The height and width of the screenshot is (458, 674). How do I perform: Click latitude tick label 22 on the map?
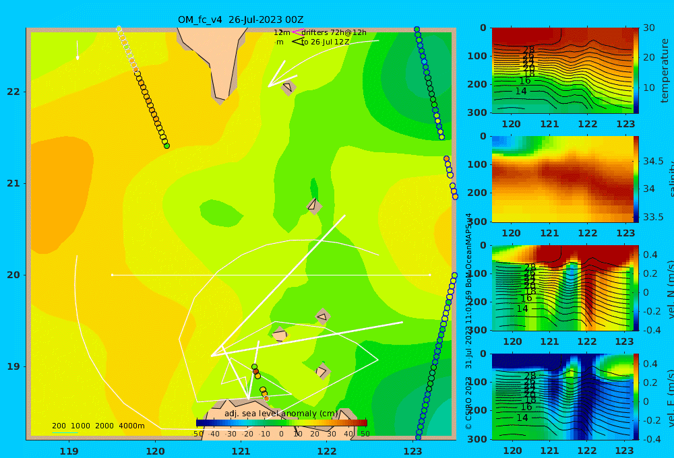(13, 92)
